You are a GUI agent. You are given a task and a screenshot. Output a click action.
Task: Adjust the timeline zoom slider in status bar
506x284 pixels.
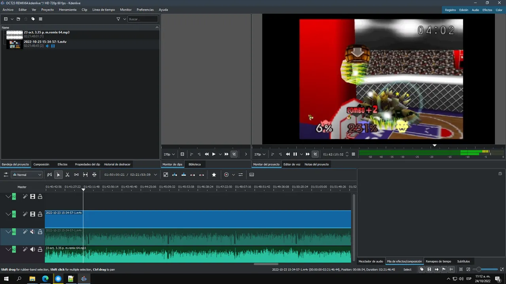(485, 269)
